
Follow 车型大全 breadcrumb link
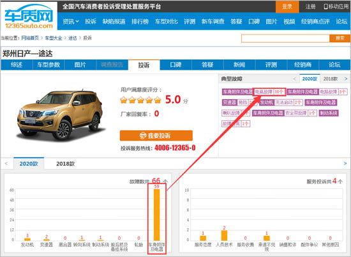54,38
